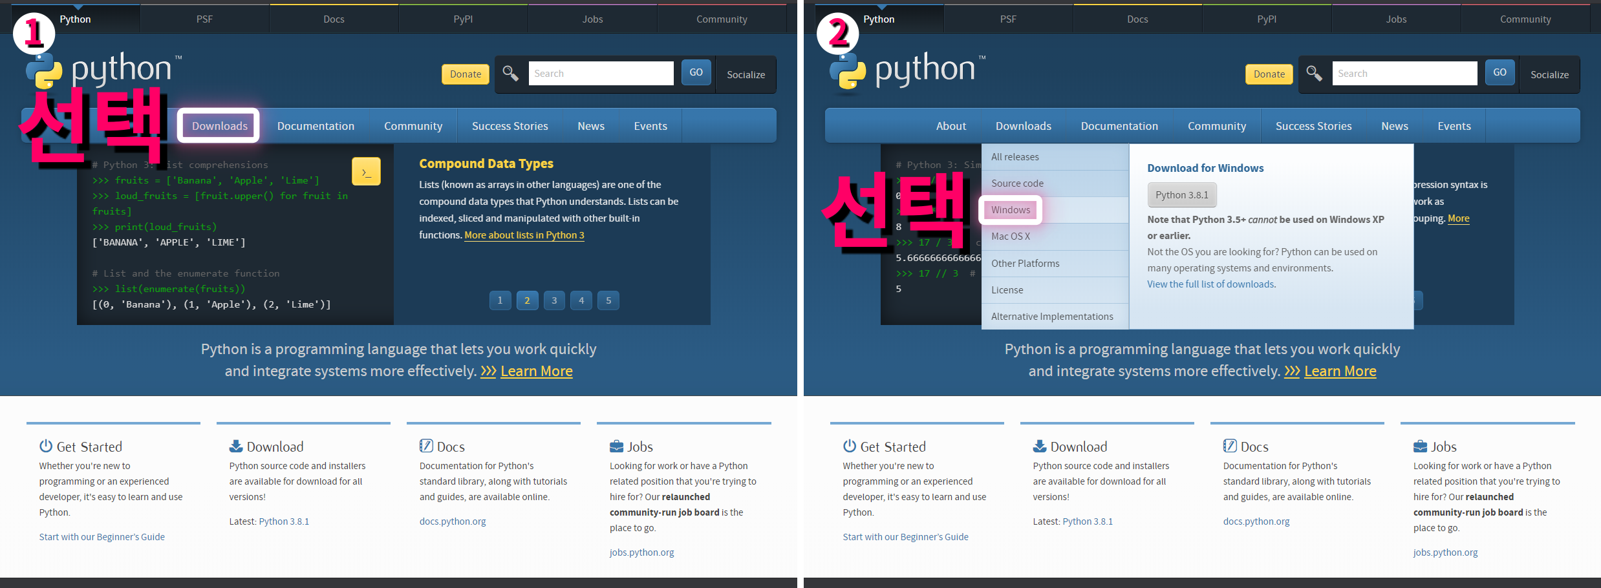The image size is (1601, 588).
Task: Click the Python logo in left screenshot
Action: 103,70
